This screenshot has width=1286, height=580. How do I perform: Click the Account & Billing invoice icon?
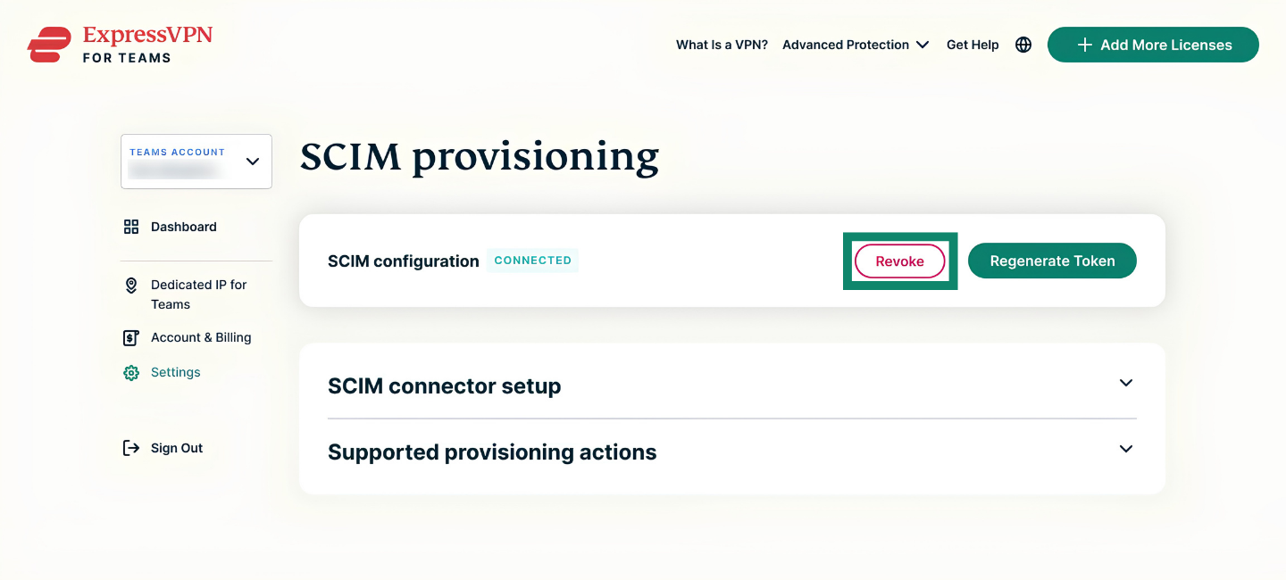(131, 338)
